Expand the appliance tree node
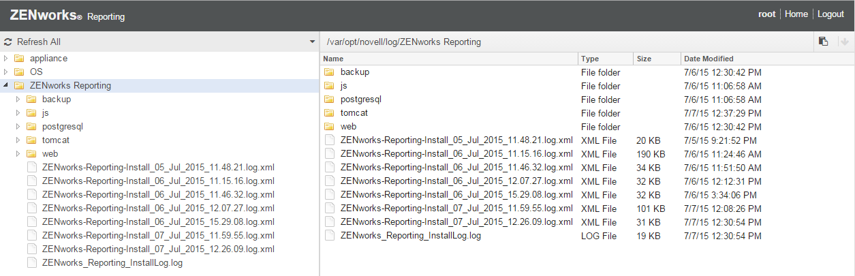Viewport: 855px width, 276px height. [6, 59]
